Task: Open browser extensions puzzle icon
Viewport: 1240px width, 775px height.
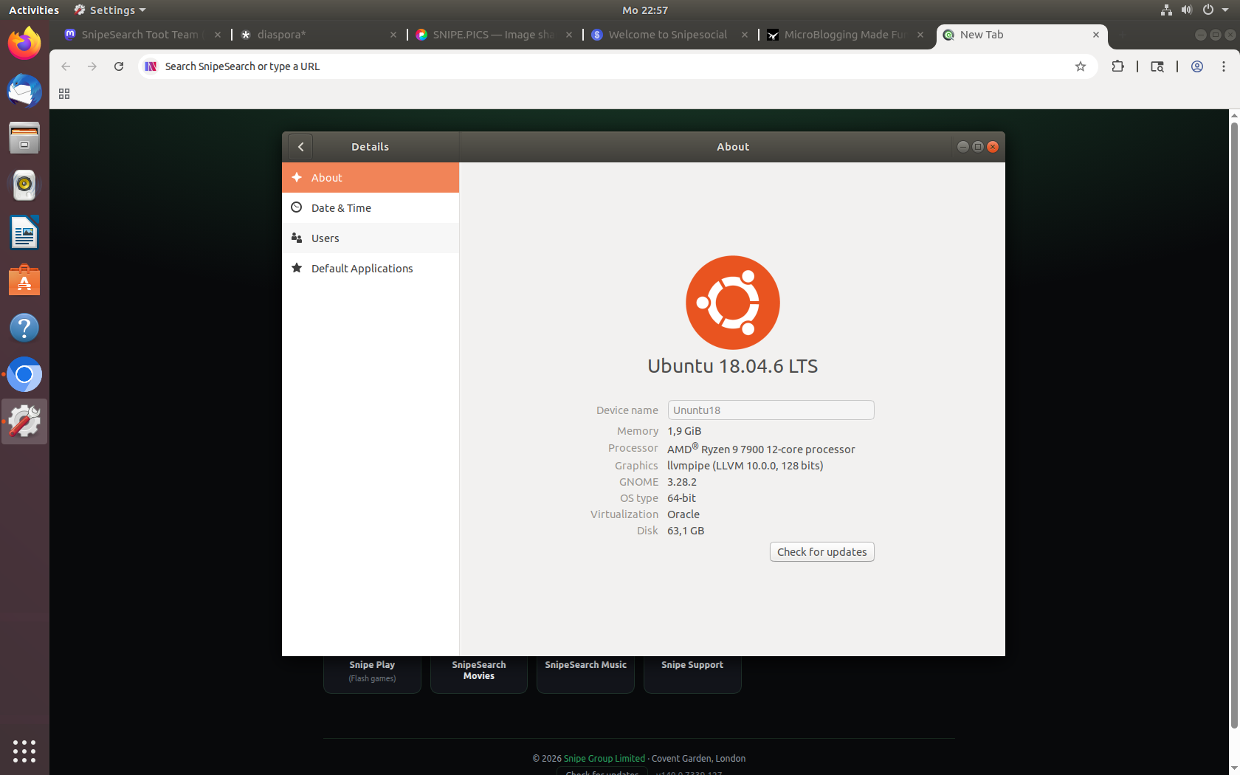Action: point(1117,66)
